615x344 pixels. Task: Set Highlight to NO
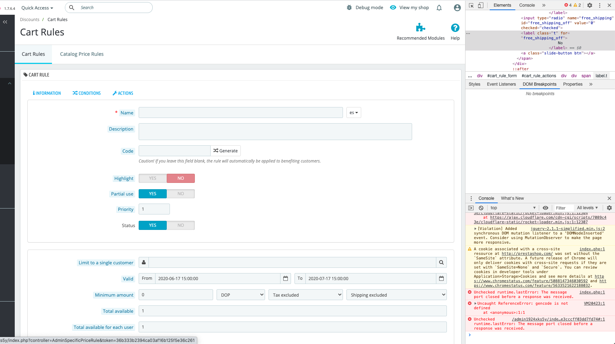(181, 178)
